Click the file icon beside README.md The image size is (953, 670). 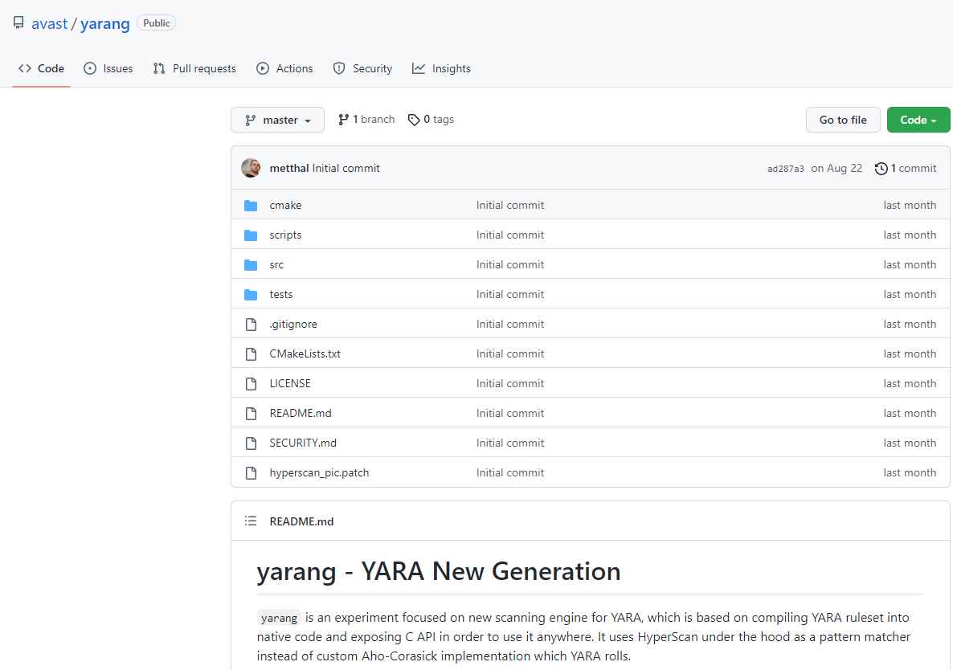coord(251,413)
